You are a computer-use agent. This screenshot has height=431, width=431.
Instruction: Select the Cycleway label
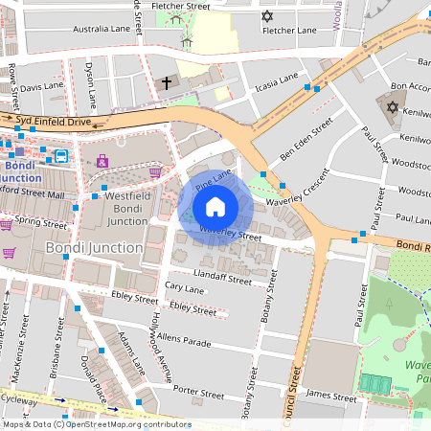pyautogui.click(x=19, y=399)
